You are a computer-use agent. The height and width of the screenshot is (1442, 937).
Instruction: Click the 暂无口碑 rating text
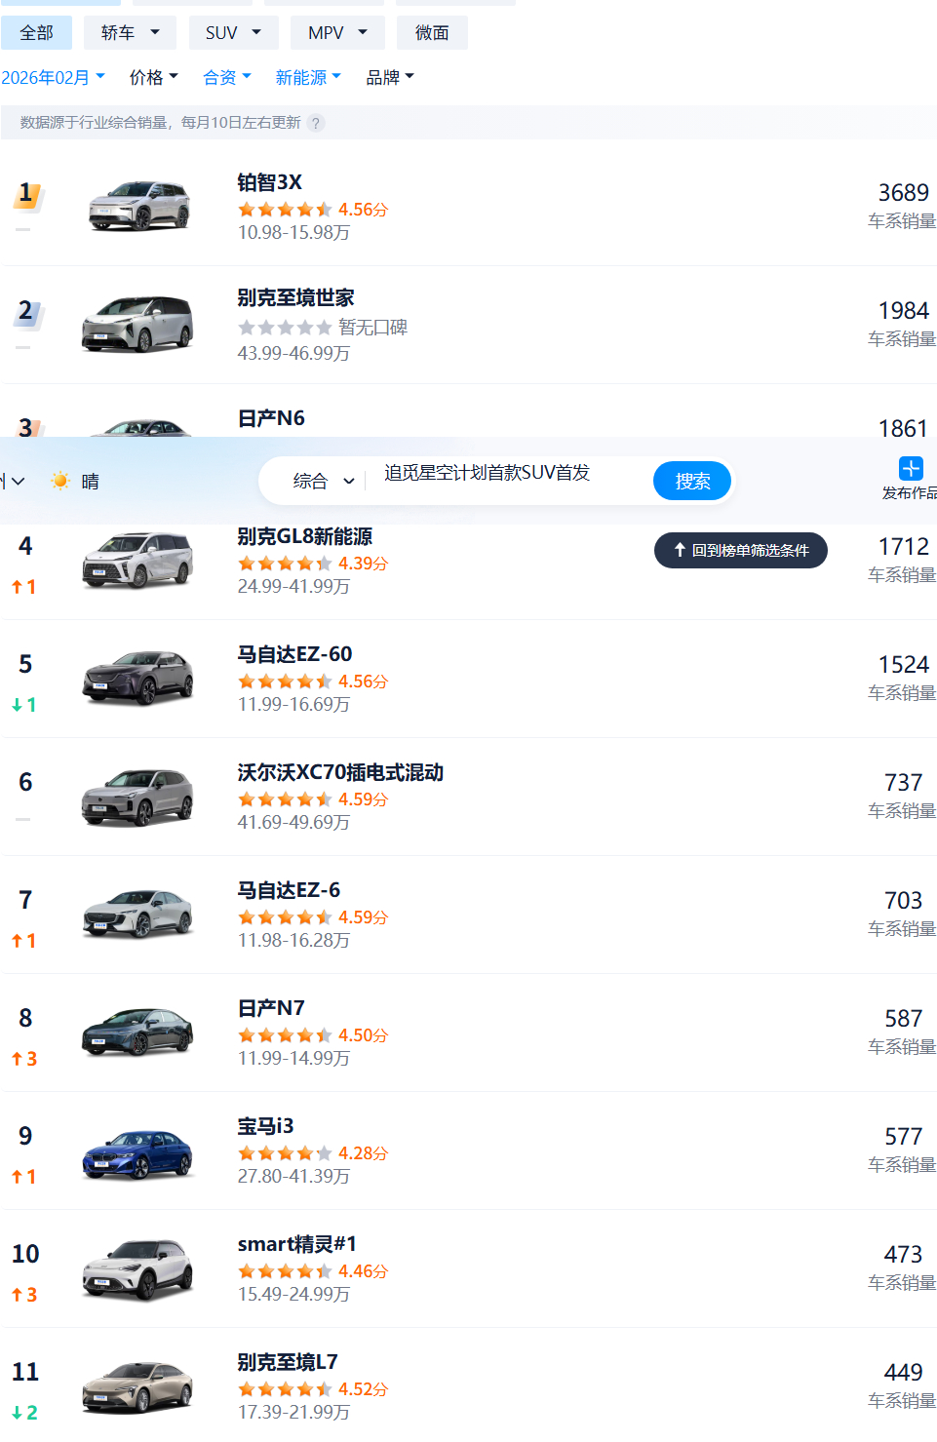372,328
